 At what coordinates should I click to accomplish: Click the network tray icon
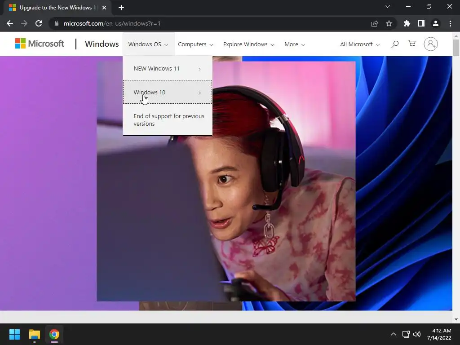pyautogui.click(x=406, y=334)
